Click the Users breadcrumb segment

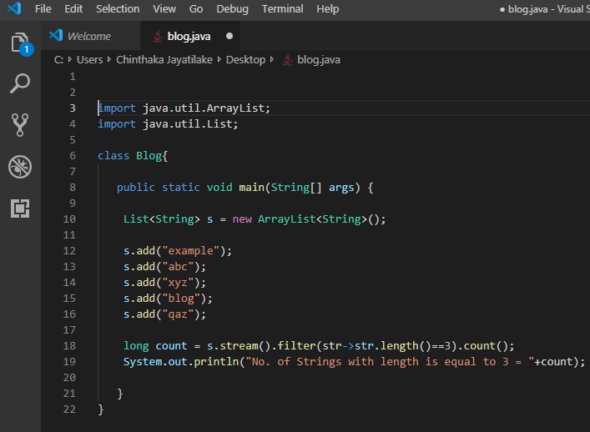[x=89, y=60]
